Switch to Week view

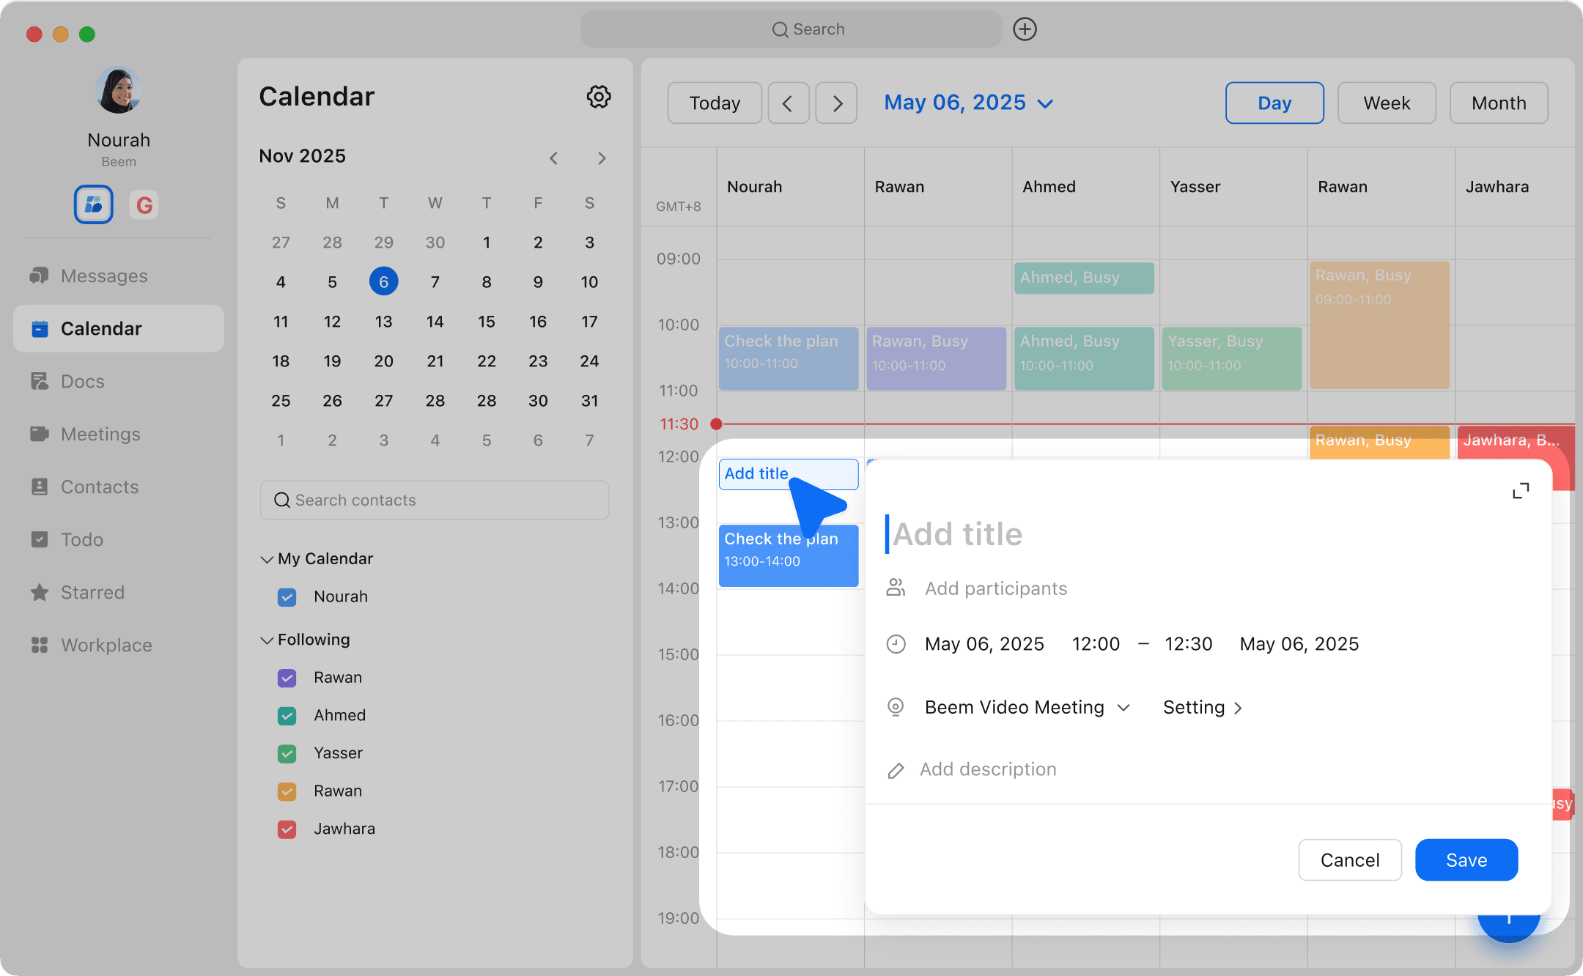click(1386, 103)
